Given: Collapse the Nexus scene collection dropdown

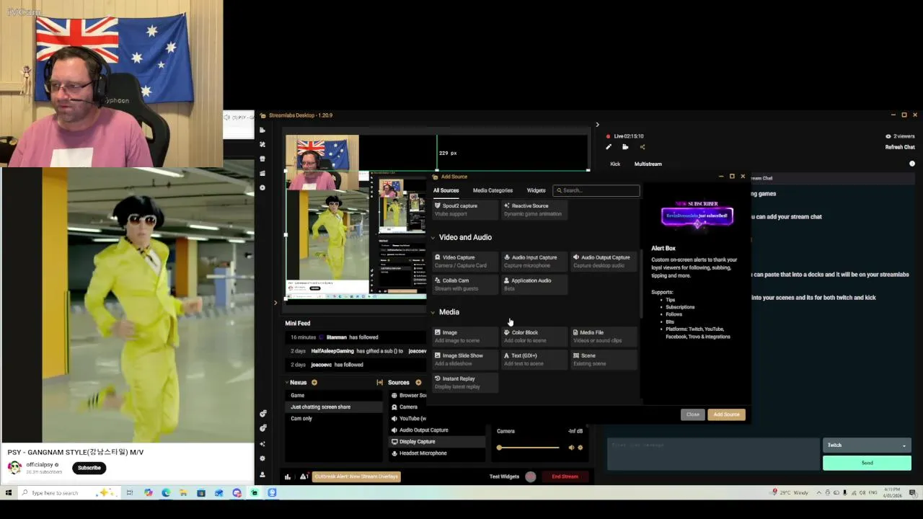Looking at the screenshot, I should click(287, 383).
